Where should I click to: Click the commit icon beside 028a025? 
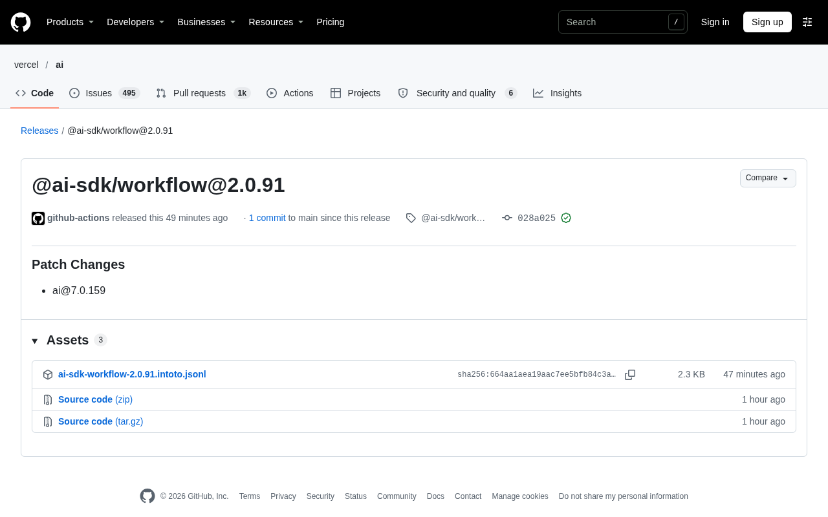click(507, 218)
